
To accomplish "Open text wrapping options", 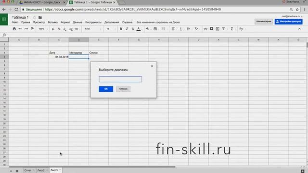I will pyautogui.click(x=189, y=29).
